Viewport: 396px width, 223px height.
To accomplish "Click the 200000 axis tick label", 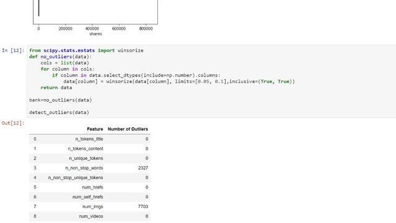I will coord(66,28).
